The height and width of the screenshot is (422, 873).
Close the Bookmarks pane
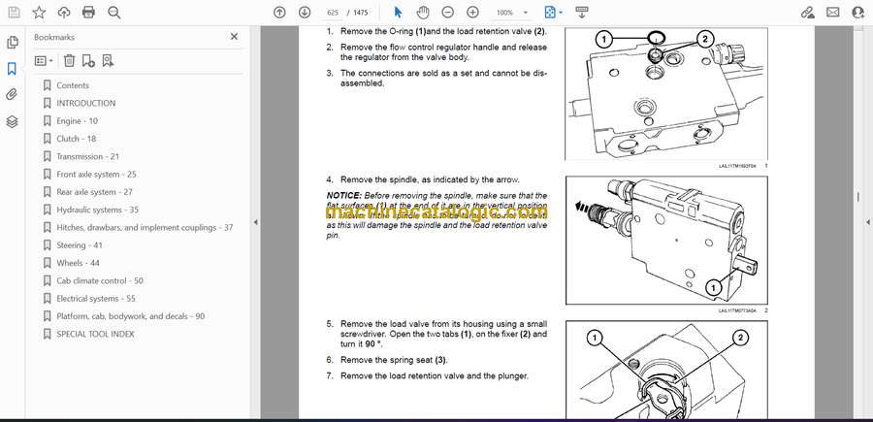[x=234, y=37]
